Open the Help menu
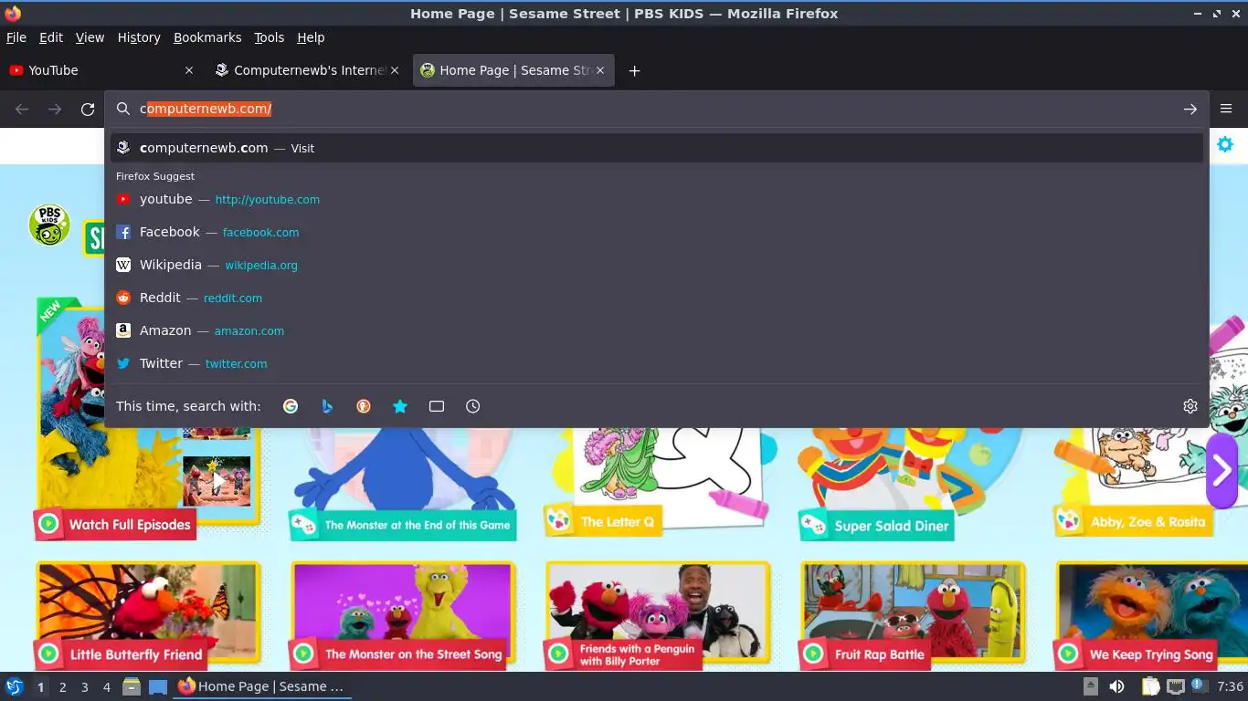This screenshot has height=701, width=1248. pos(311,37)
